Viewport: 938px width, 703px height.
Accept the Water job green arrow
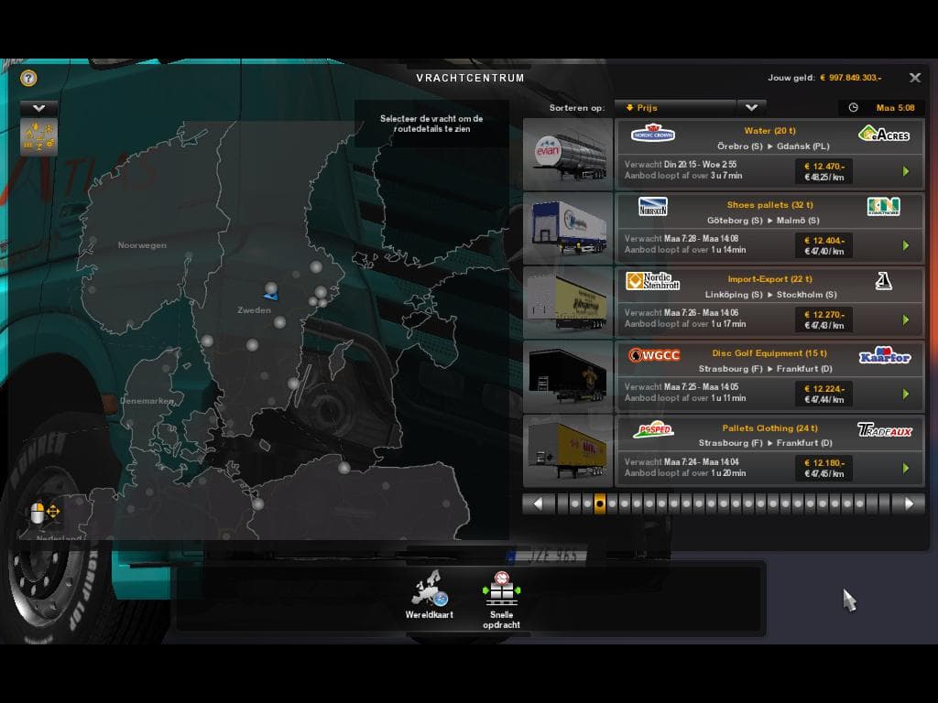tap(906, 171)
